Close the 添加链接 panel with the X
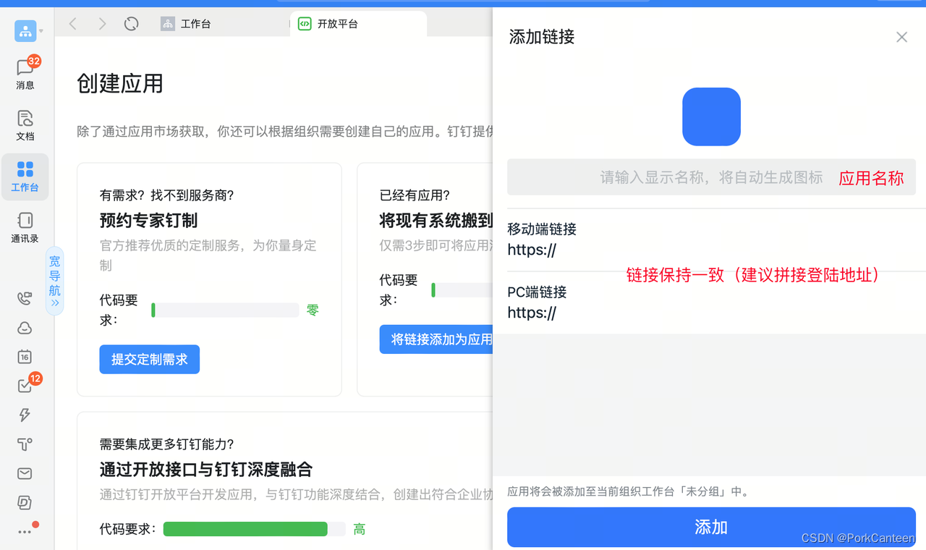Image resolution: width=926 pixels, height=550 pixels. click(901, 37)
